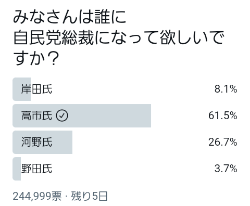
Task: Open the 244,999票 vote count
Action: (x=37, y=196)
